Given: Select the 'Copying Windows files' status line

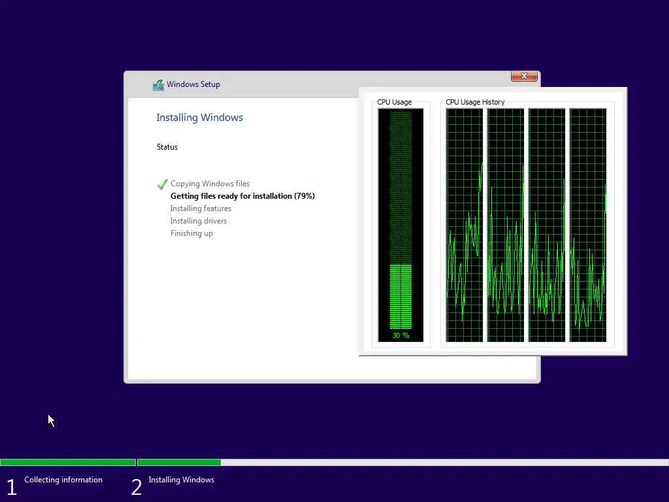Looking at the screenshot, I should tap(210, 184).
